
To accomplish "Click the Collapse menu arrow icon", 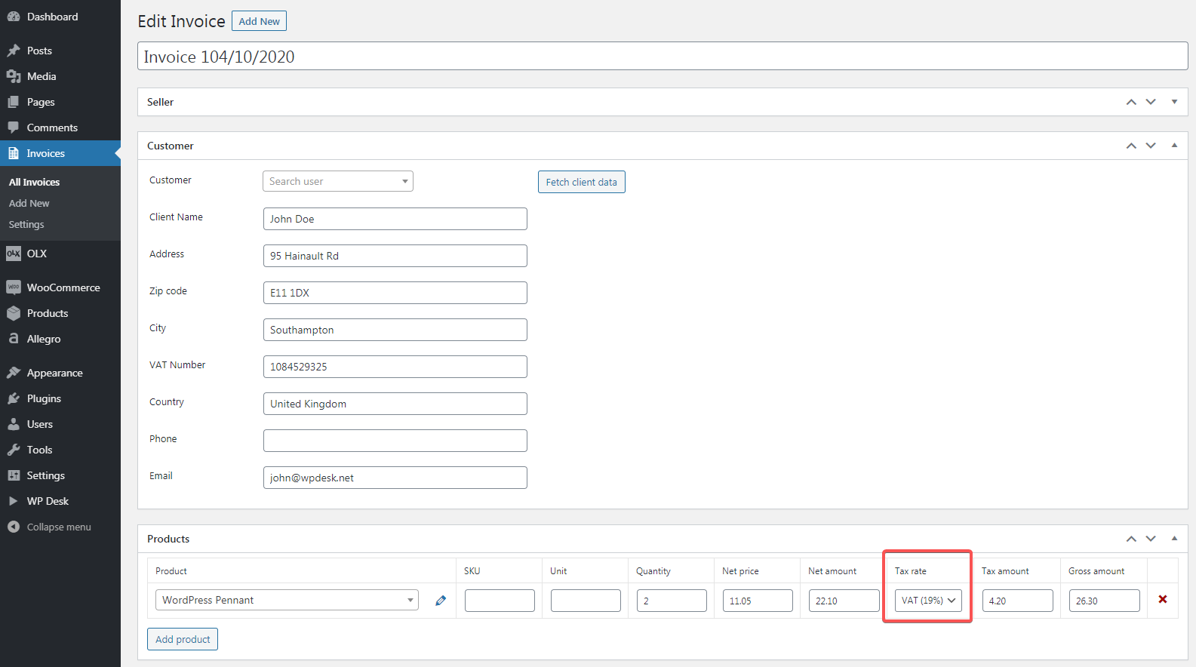I will 14,527.
